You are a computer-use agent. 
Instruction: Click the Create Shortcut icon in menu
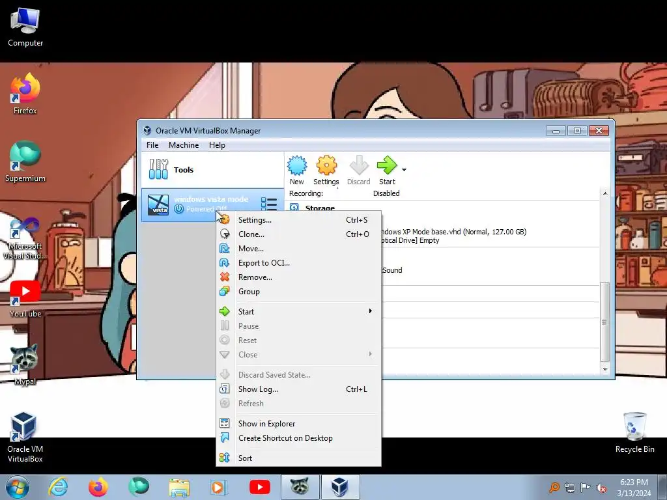tap(225, 438)
